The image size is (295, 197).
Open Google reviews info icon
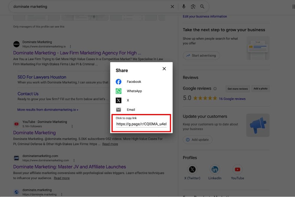(x=215, y=89)
